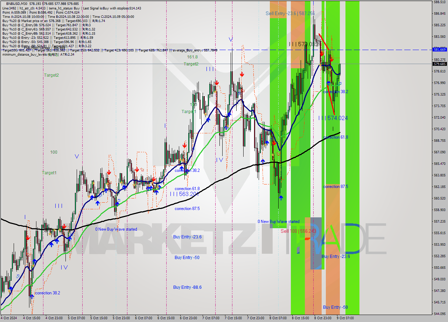Click the '7 Oct 07:00' time axis label
Viewport: 448px width, 322px height.
pyautogui.click(x=211, y=318)
